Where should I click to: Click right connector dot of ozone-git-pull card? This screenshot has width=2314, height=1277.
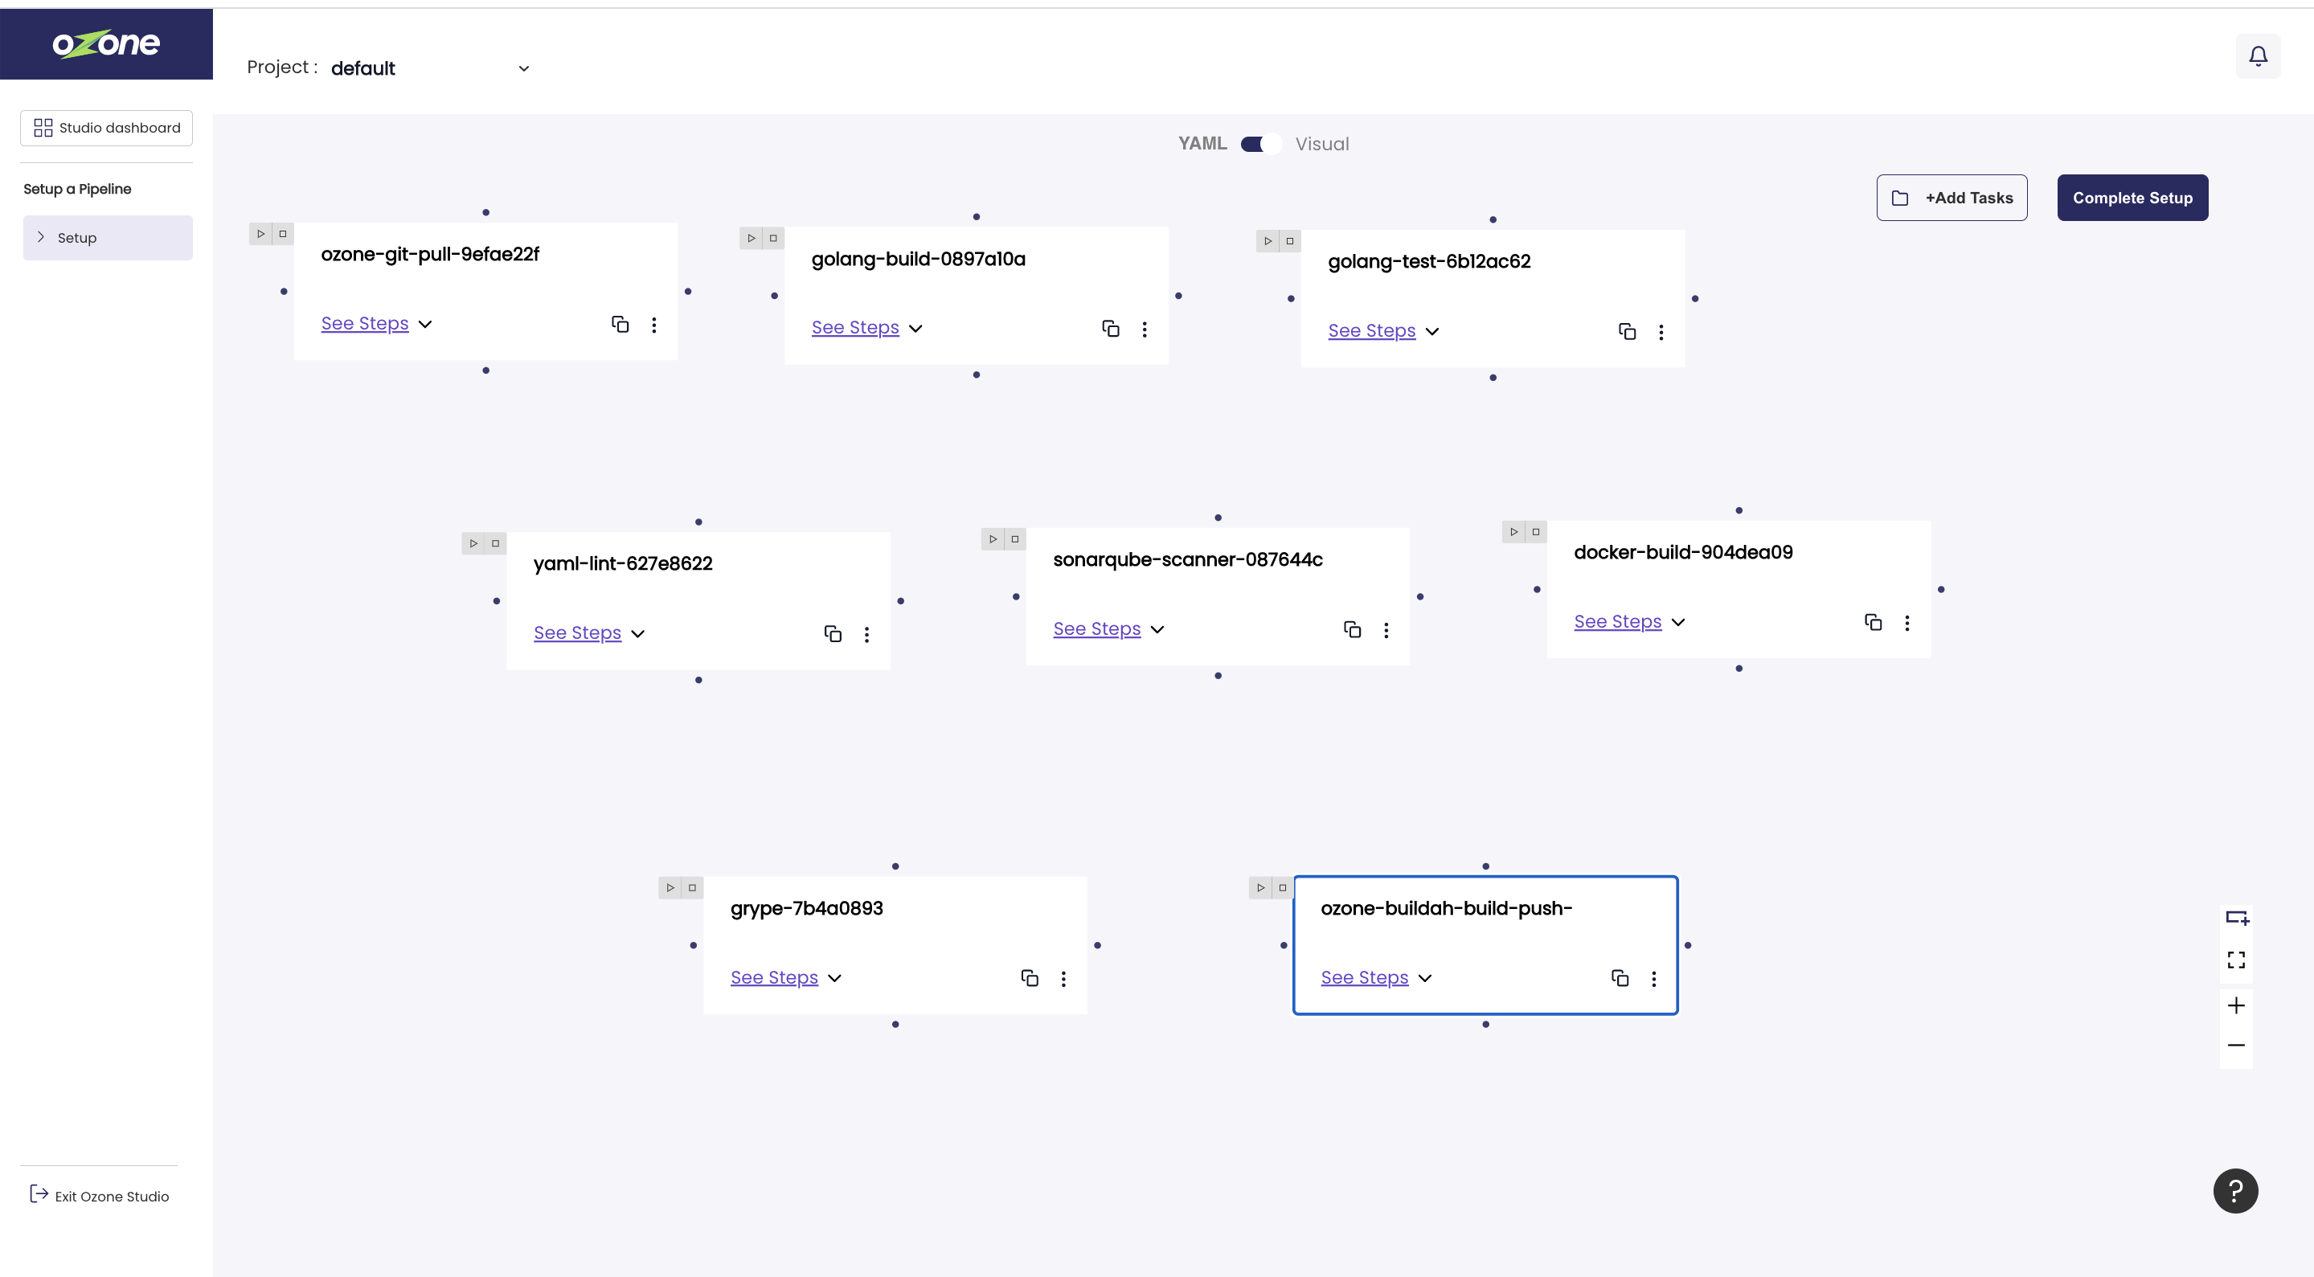(x=688, y=291)
